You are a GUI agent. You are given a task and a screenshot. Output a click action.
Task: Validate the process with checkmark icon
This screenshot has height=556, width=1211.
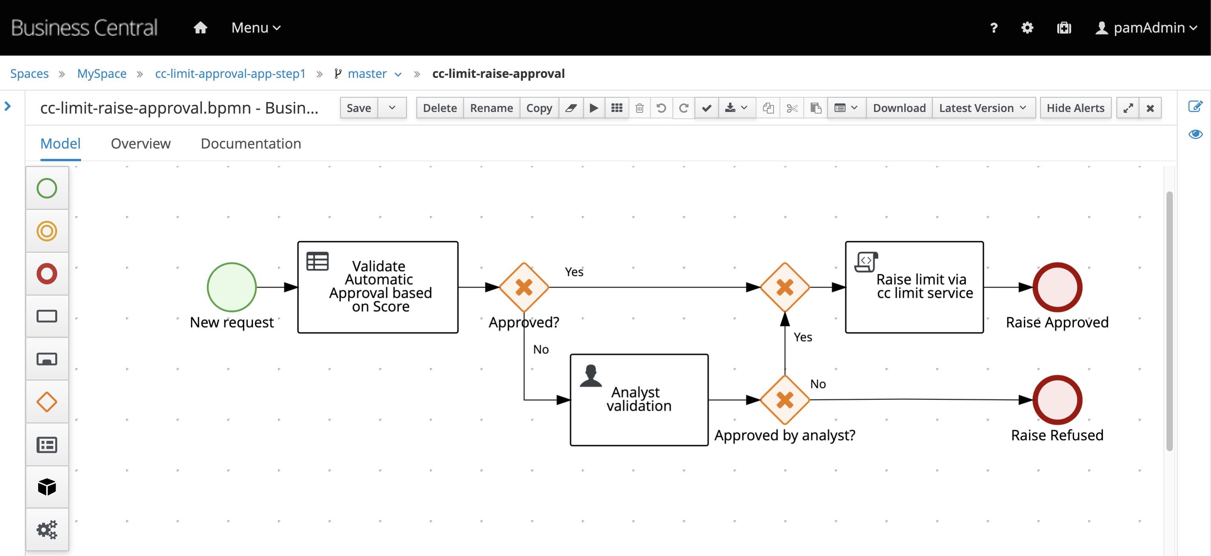pos(706,108)
